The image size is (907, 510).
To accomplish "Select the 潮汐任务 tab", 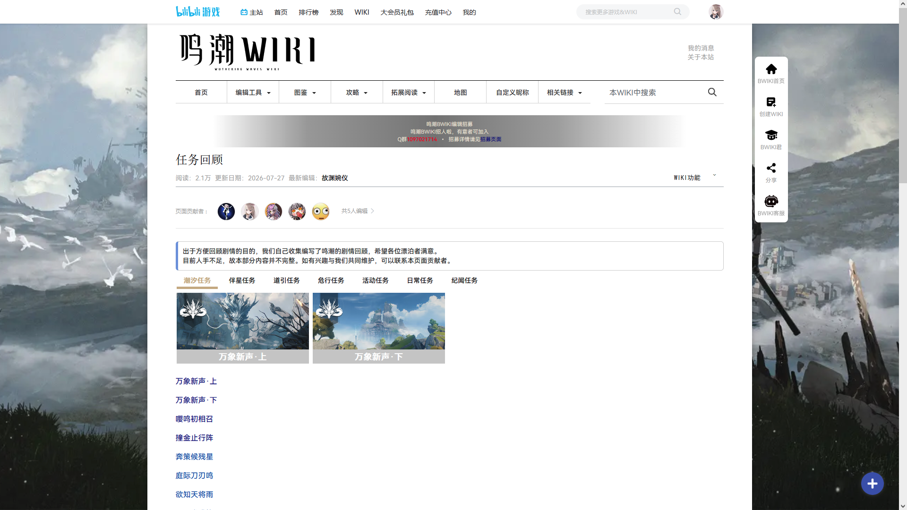I will [197, 280].
